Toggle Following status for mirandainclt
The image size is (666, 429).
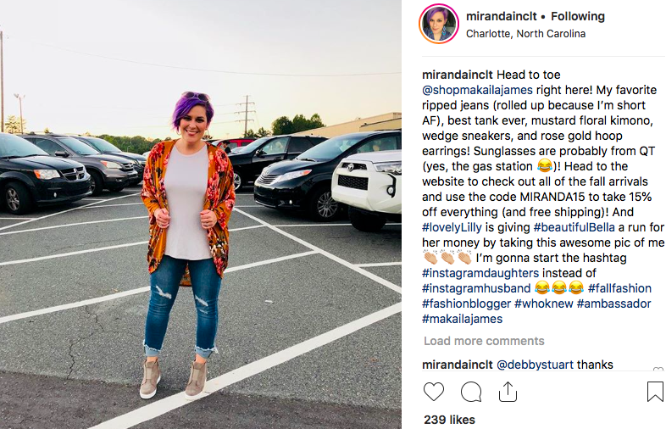tap(578, 16)
